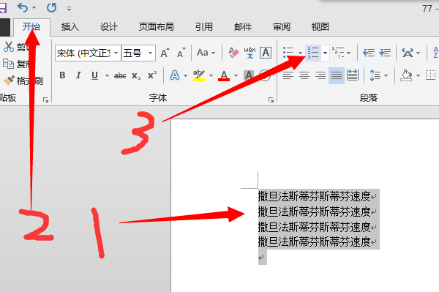439x292 pixels.
Task: Align text left
Action: (x=288, y=75)
